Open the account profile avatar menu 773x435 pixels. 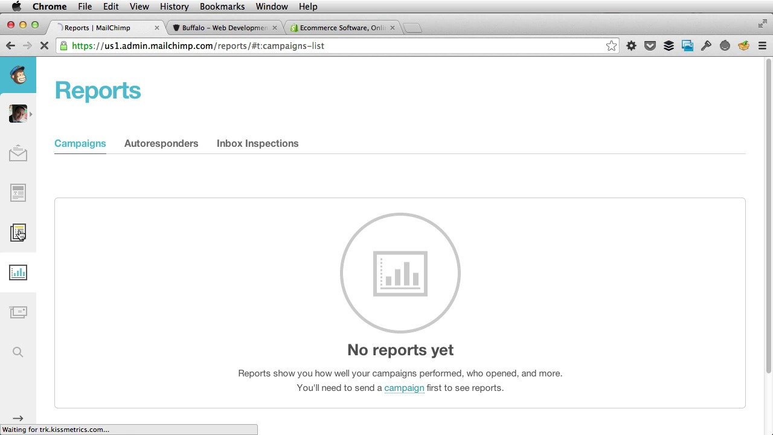point(18,114)
